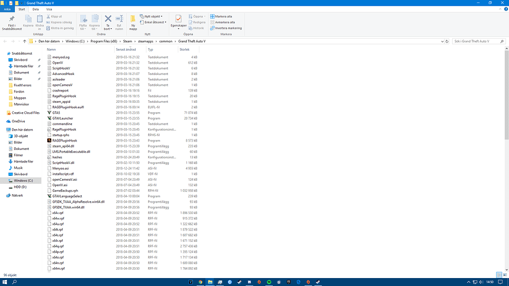Select the Kopiera (copy) icon in the ribbon
This screenshot has height=286, width=509.
[x=28, y=19]
